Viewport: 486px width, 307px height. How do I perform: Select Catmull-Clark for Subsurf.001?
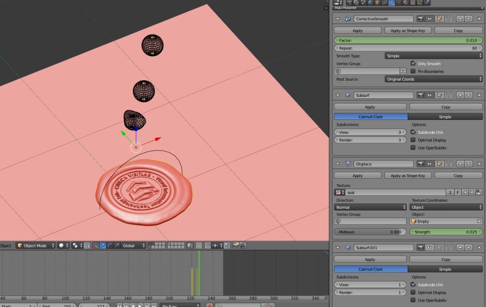pyautogui.click(x=371, y=270)
